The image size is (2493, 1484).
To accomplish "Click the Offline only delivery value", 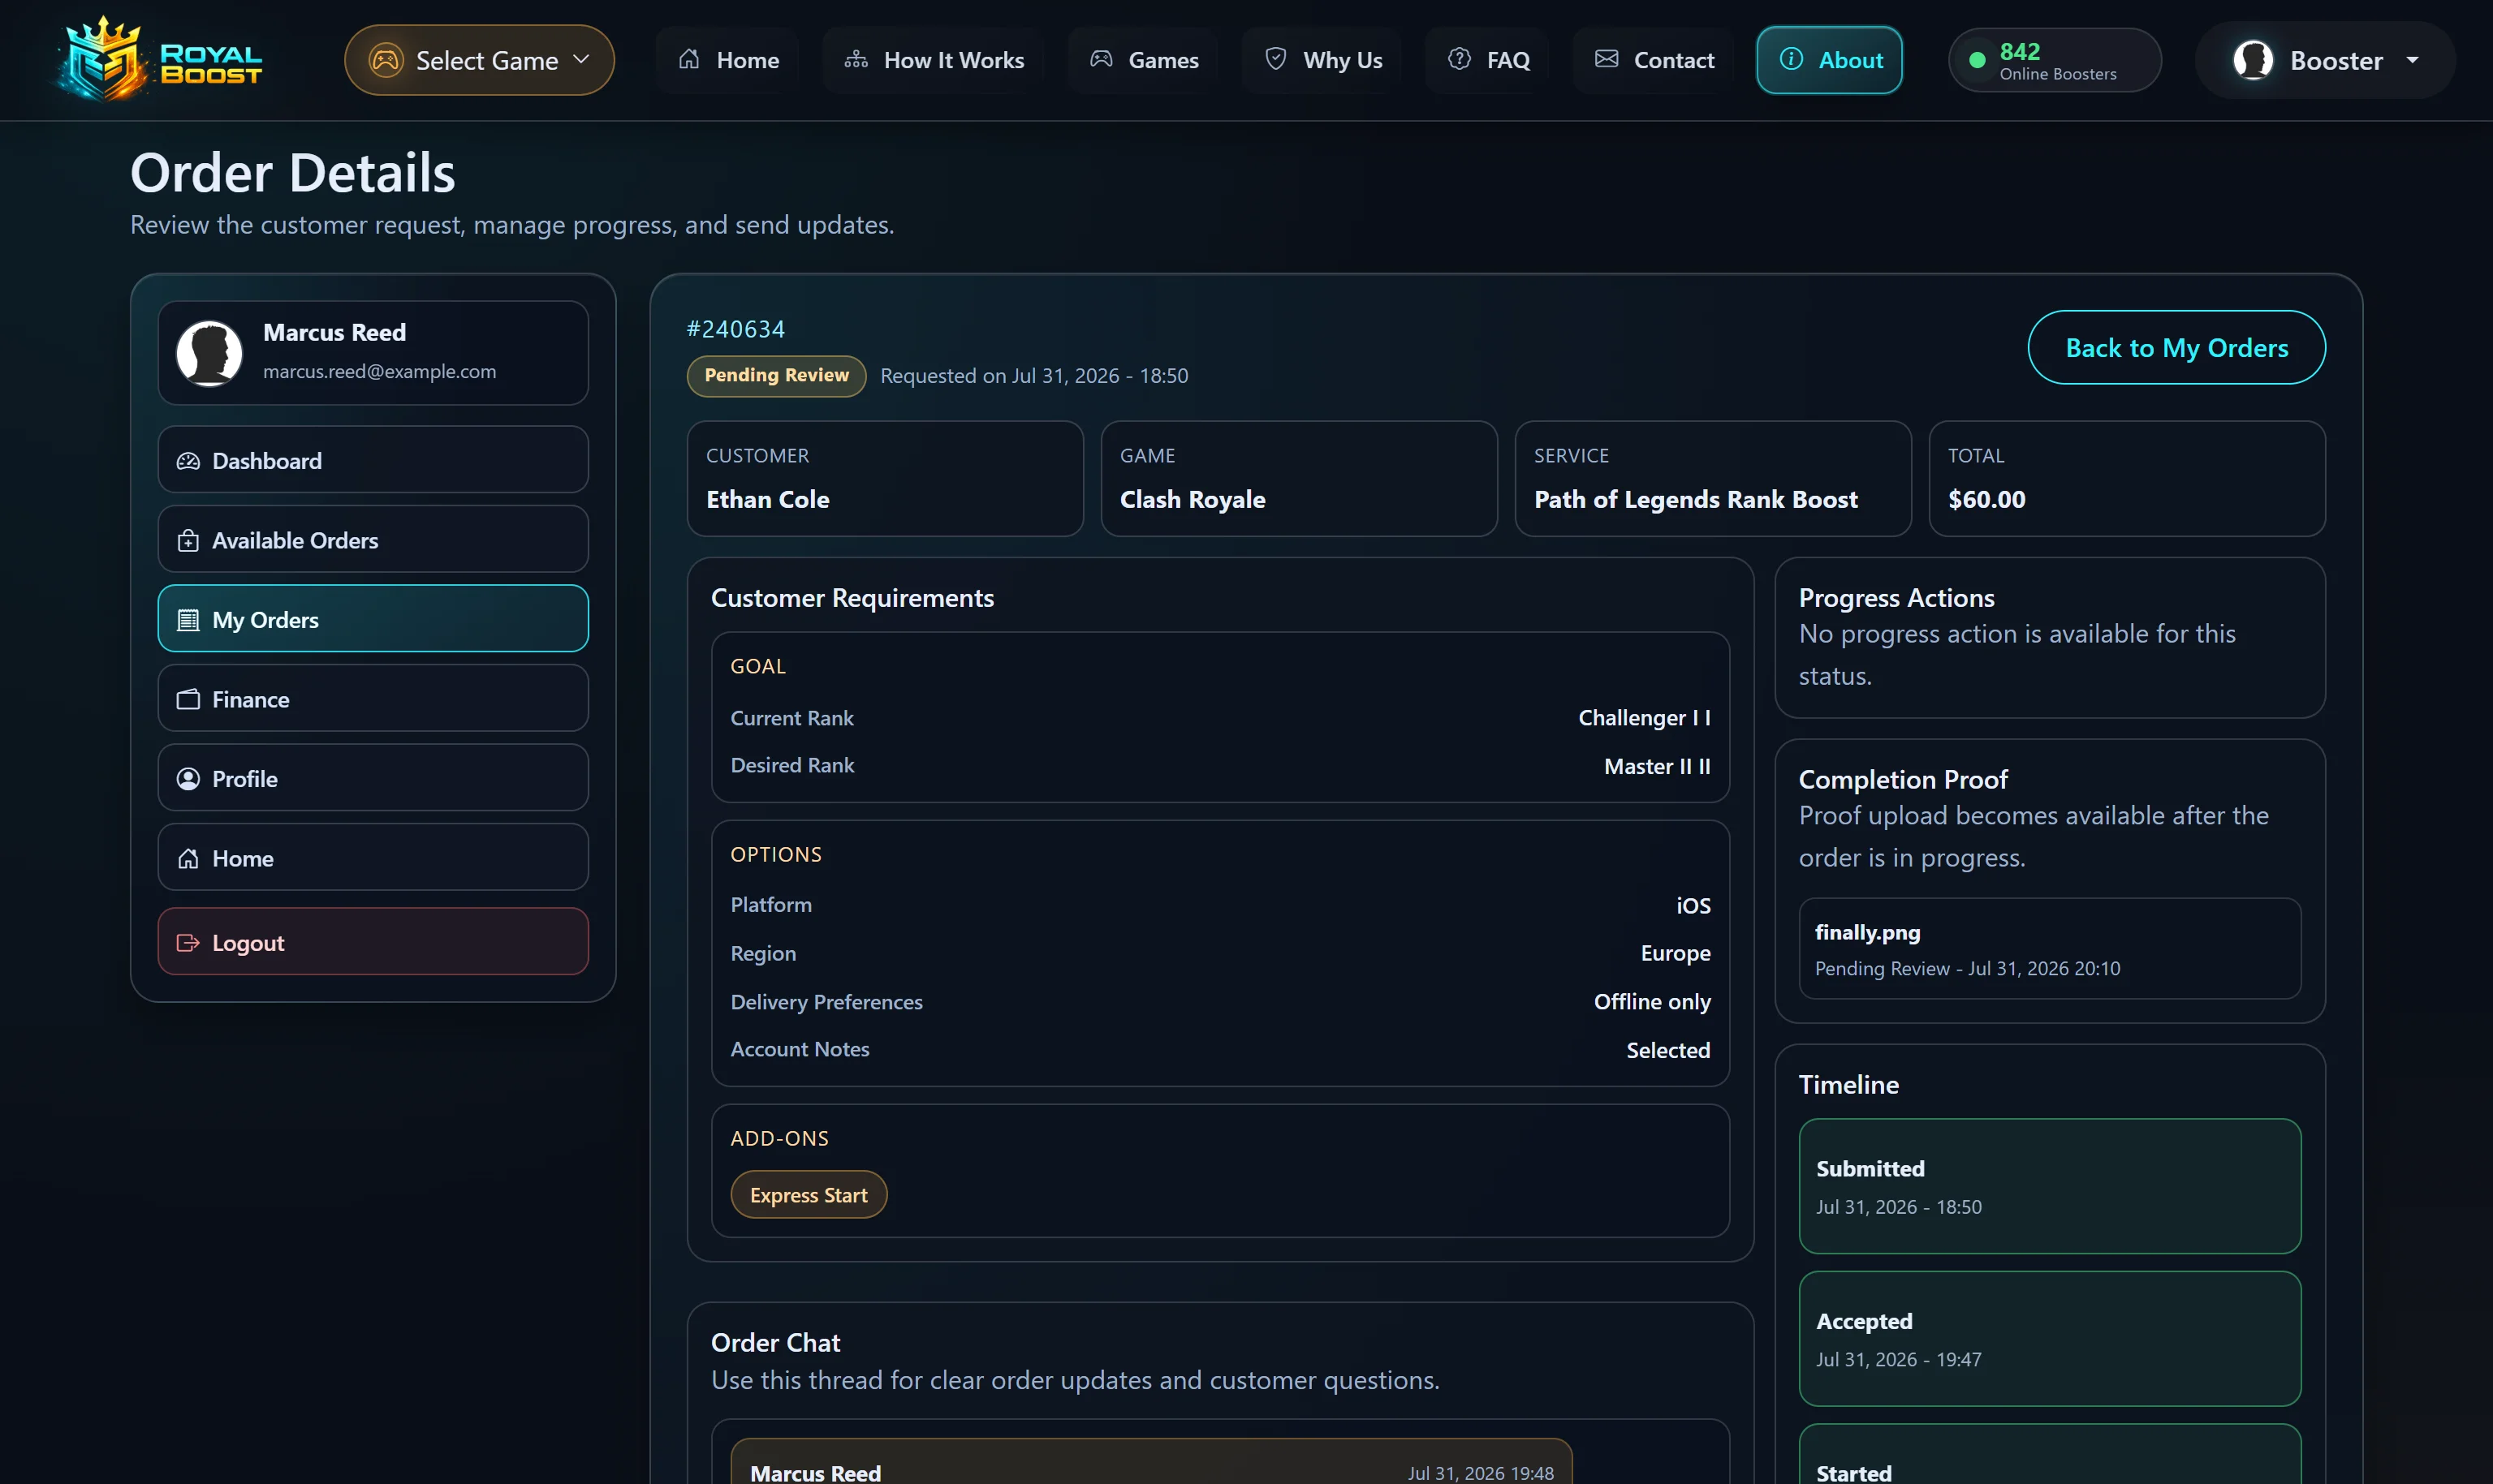I will (x=1652, y=1002).
